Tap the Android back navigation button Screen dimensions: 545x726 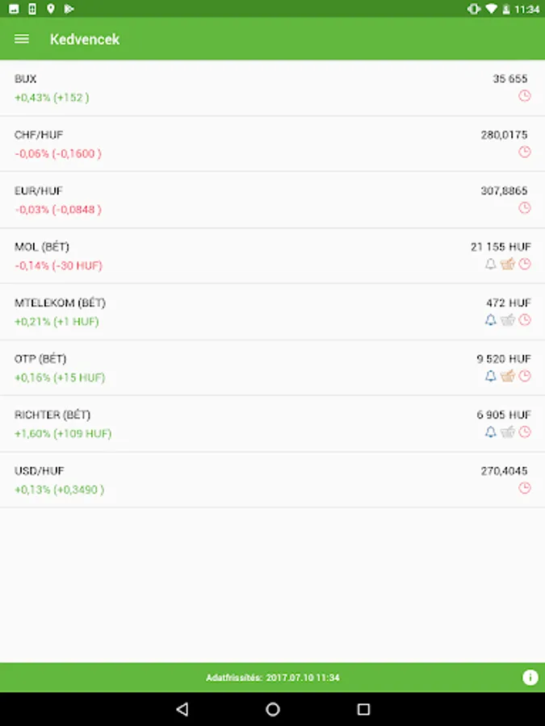click(182, 709)
